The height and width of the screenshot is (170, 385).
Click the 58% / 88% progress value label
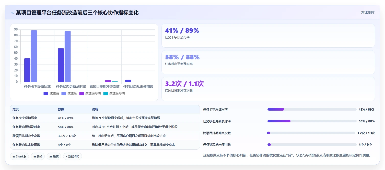point(367,121)
